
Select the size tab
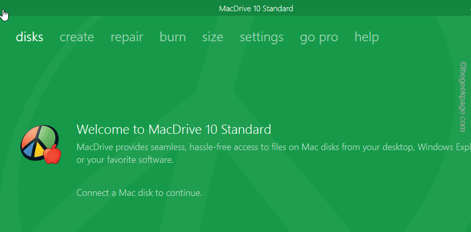212,37
